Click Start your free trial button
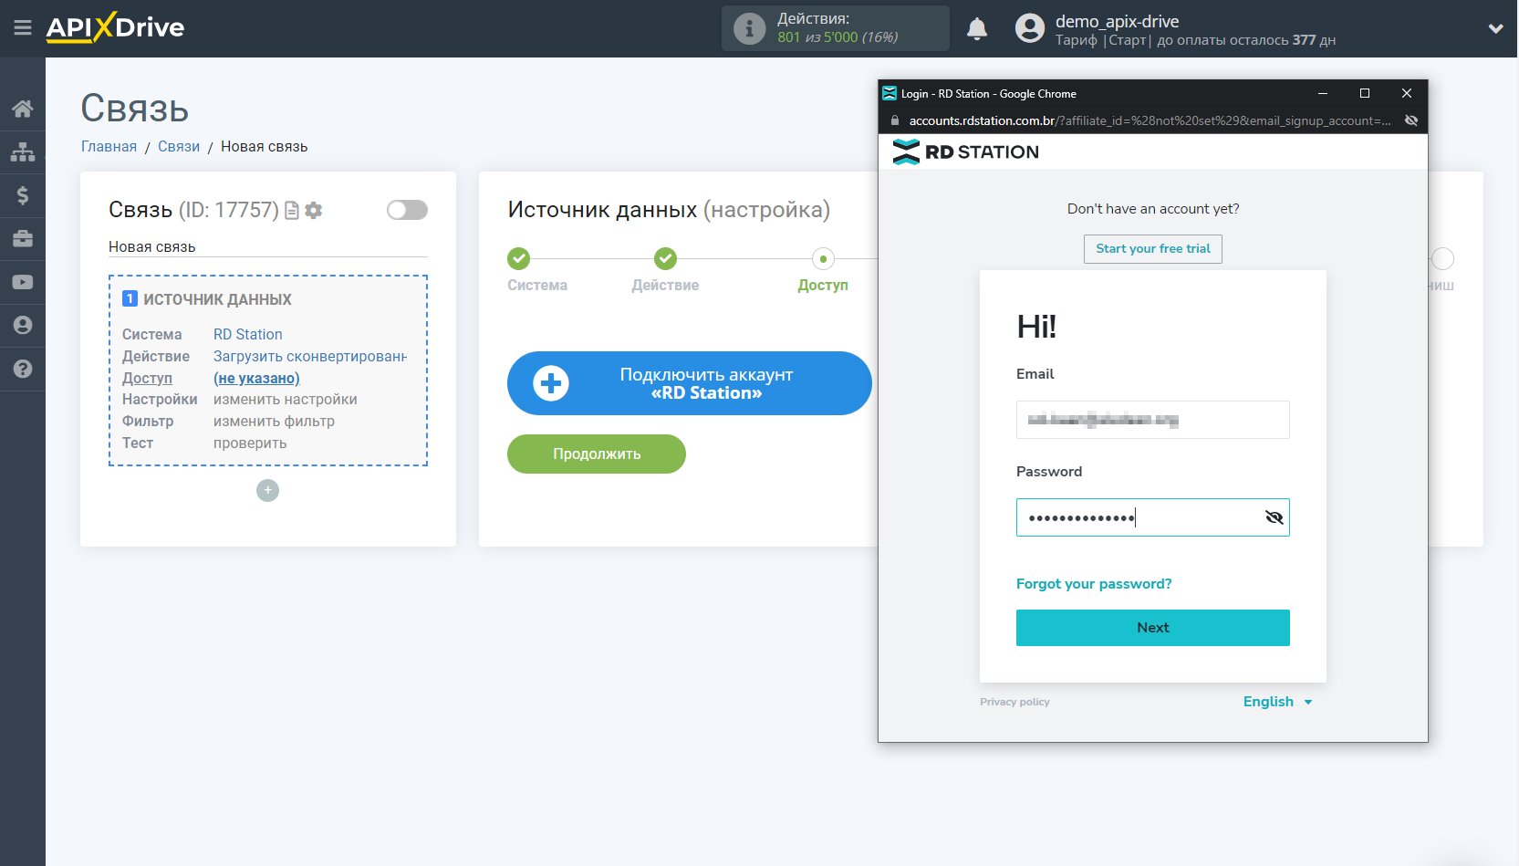1519x866 pixels. pyautogui.click(x=1153, y=249)
